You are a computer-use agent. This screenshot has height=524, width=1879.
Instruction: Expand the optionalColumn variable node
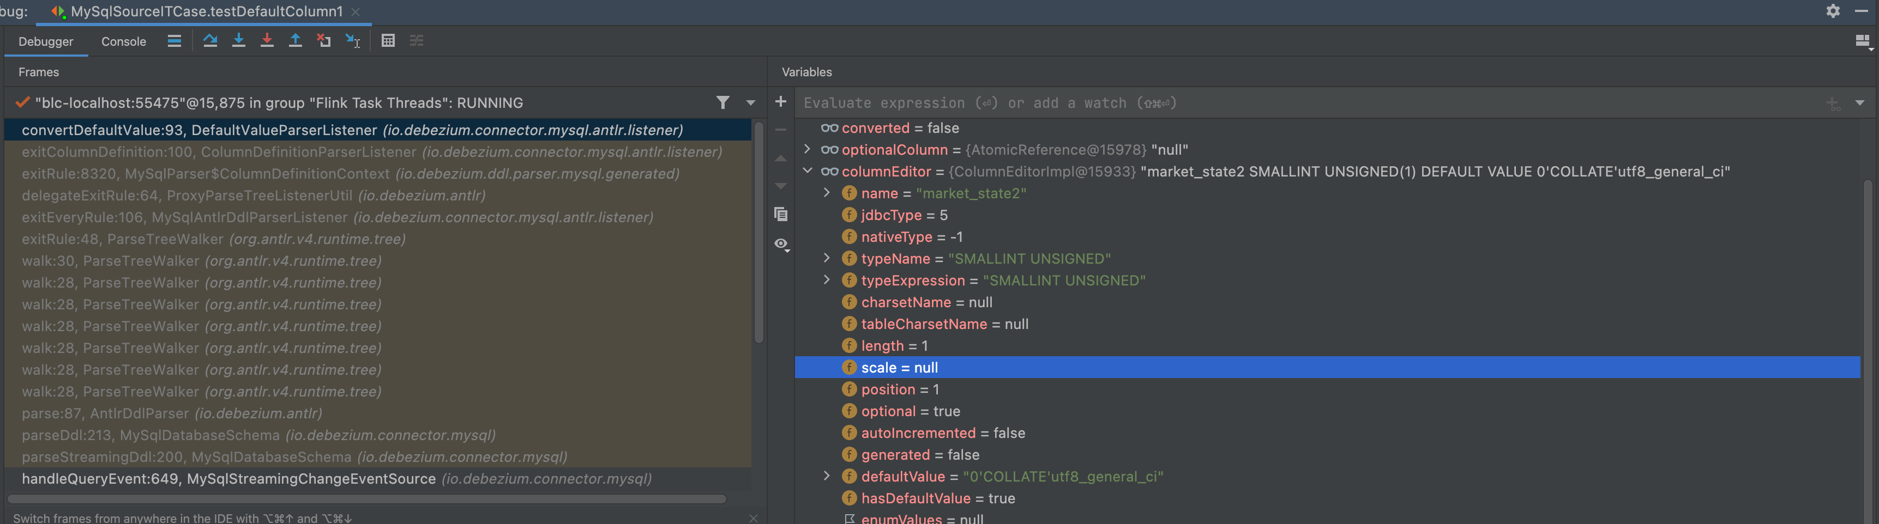click(807, 149)
